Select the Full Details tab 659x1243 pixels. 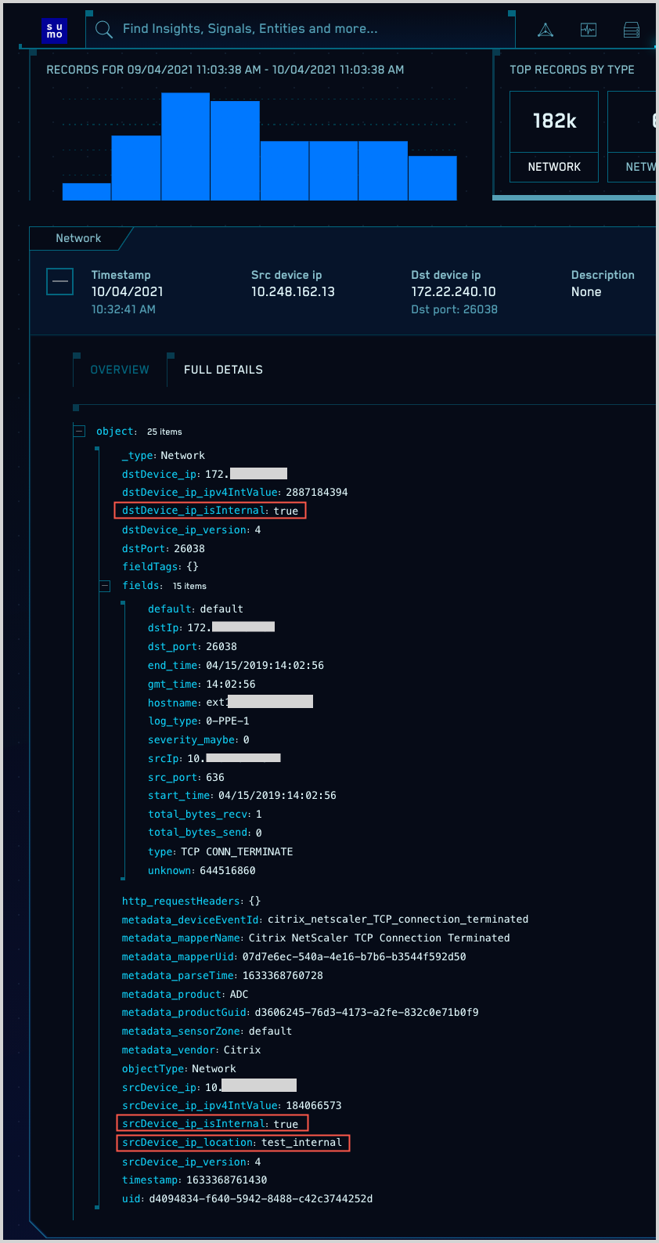(x=223, y=370)
